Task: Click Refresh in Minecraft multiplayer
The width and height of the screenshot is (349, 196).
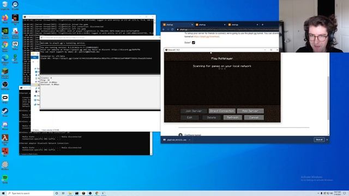Action: click(233, 118)
